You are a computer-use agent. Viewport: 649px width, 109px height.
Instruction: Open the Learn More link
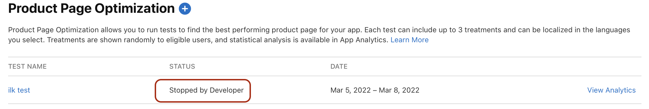[409, 40]
